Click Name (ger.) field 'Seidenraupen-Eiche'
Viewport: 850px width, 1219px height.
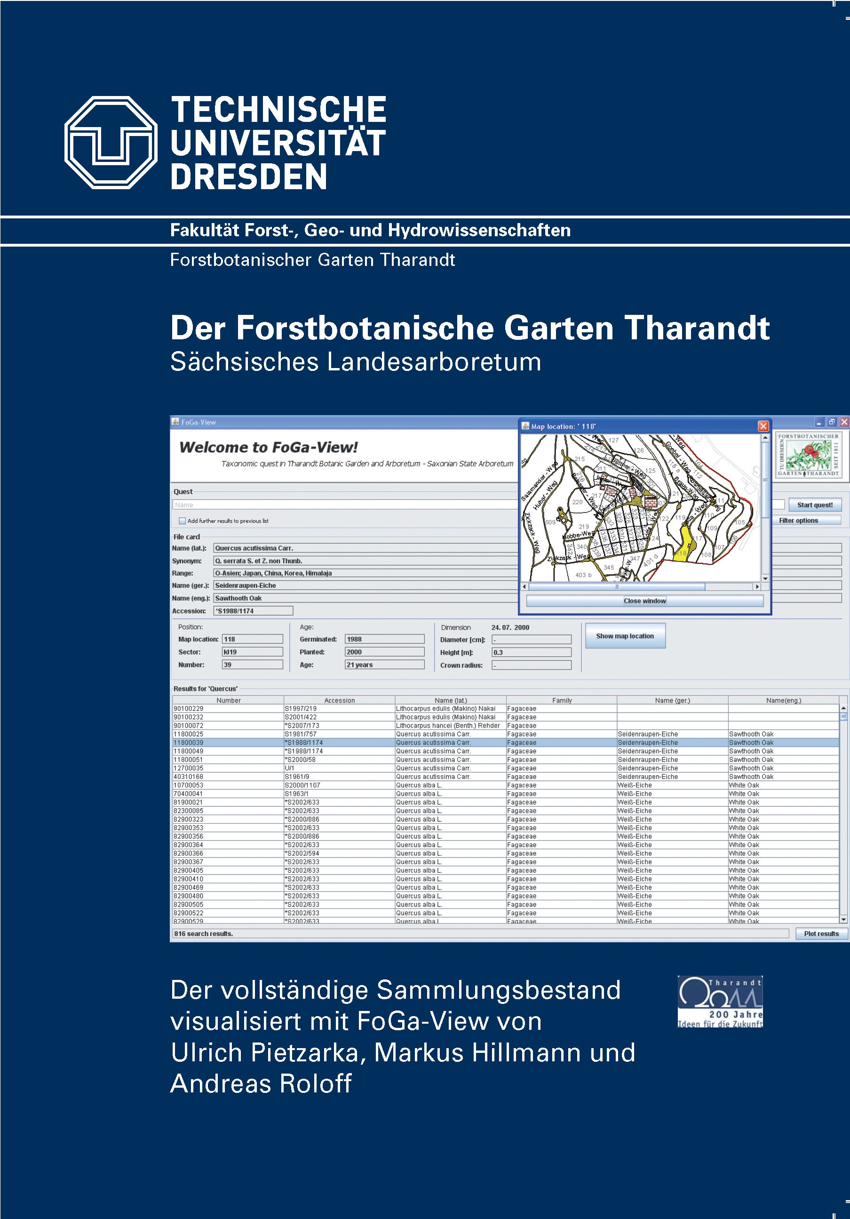tap(365, 585)
